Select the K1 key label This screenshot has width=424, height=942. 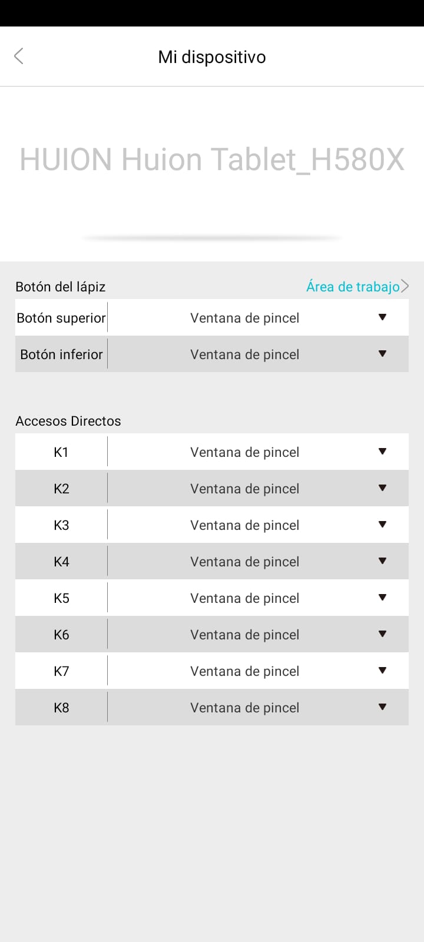(61, 452)
